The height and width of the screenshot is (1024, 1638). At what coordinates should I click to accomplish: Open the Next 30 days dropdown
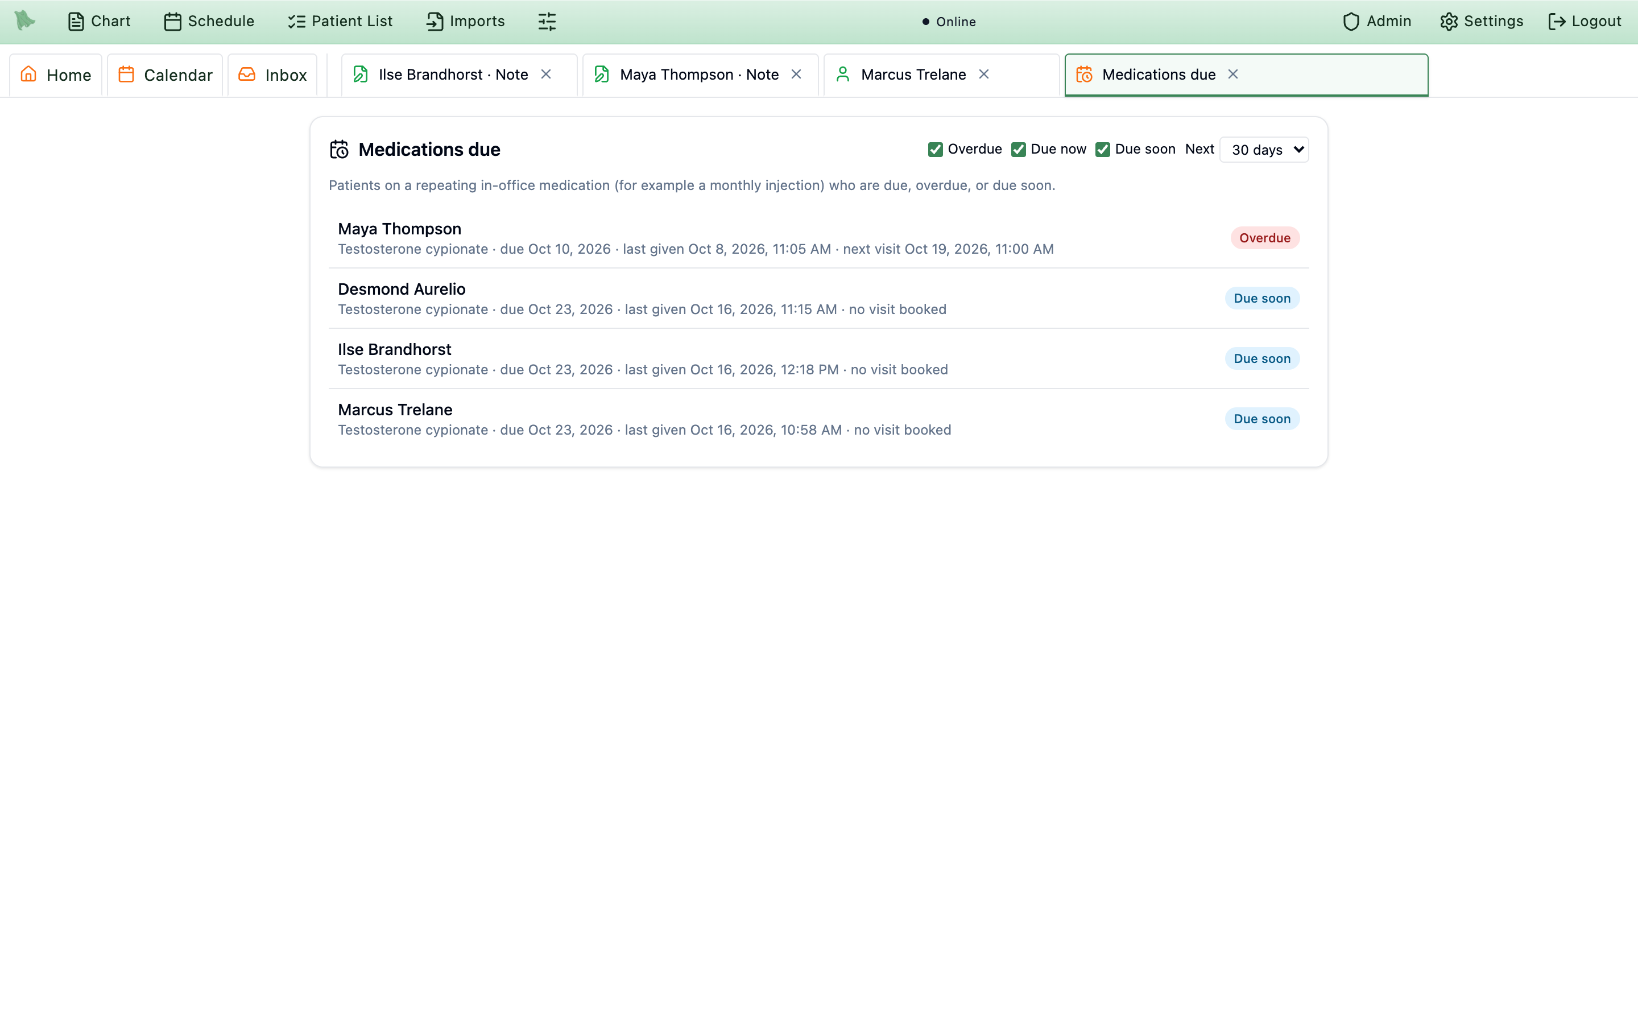click(1264, 150)
